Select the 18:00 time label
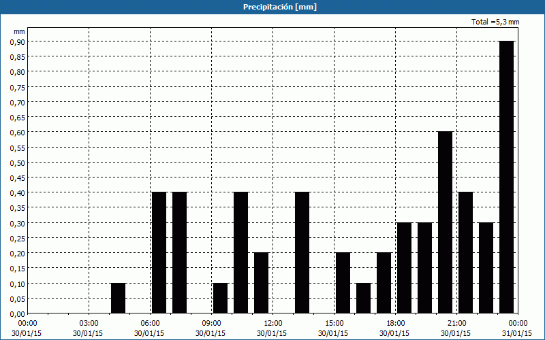 (x=396, y=324)
